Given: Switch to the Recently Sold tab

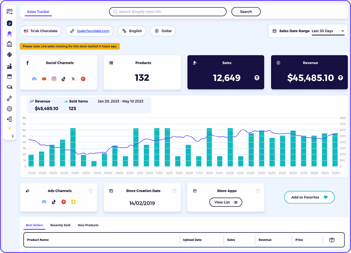Looking at the screenshot, I should pos(60,225).
